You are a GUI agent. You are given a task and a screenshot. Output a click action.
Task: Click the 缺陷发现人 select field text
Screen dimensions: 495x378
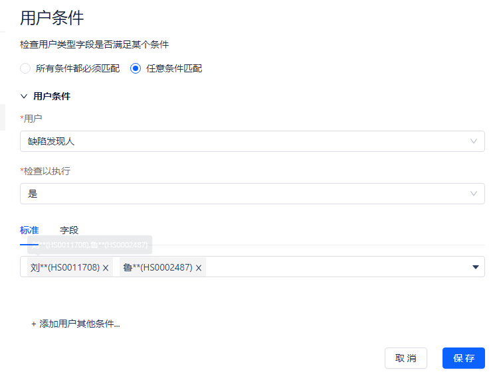(x=51, y=141)
